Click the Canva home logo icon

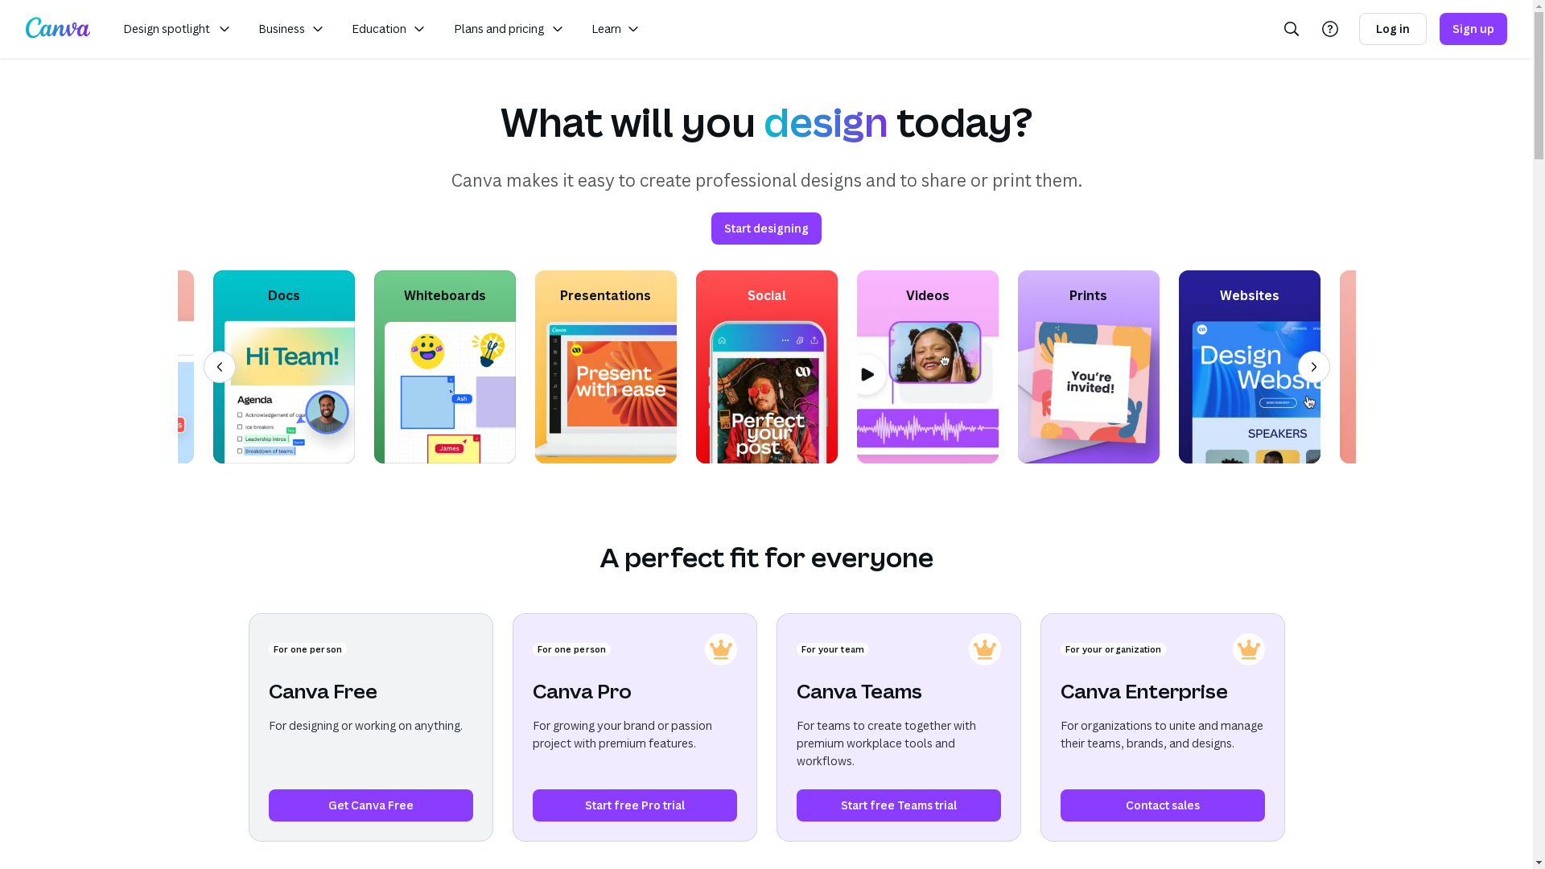tap(57, 29)
